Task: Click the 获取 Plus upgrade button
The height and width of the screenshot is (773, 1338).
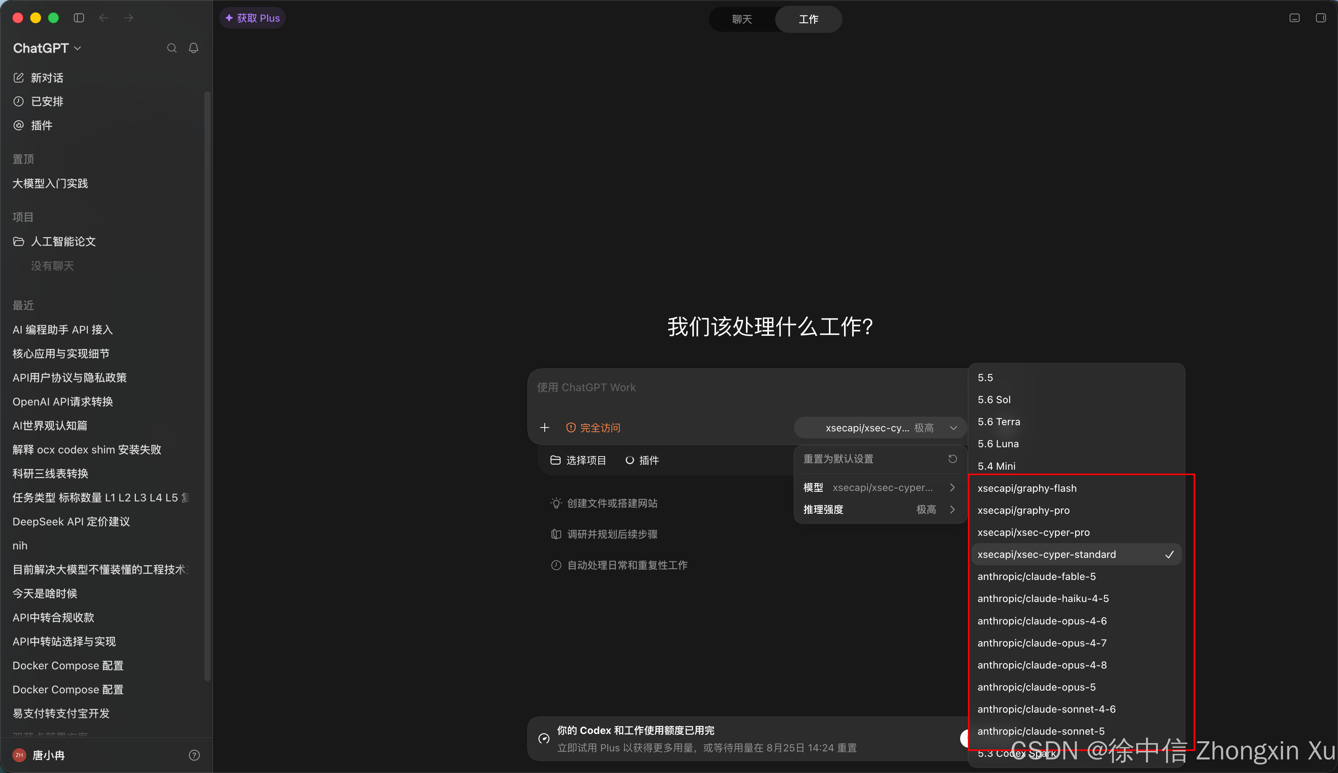Action: [x=253, y=18]
